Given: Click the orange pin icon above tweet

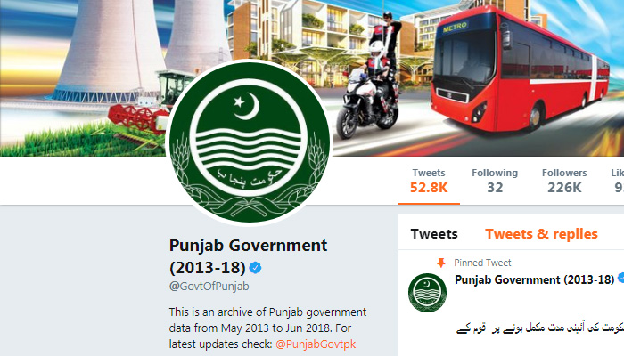Looking at the screenshot, I should tap(440, 263).
